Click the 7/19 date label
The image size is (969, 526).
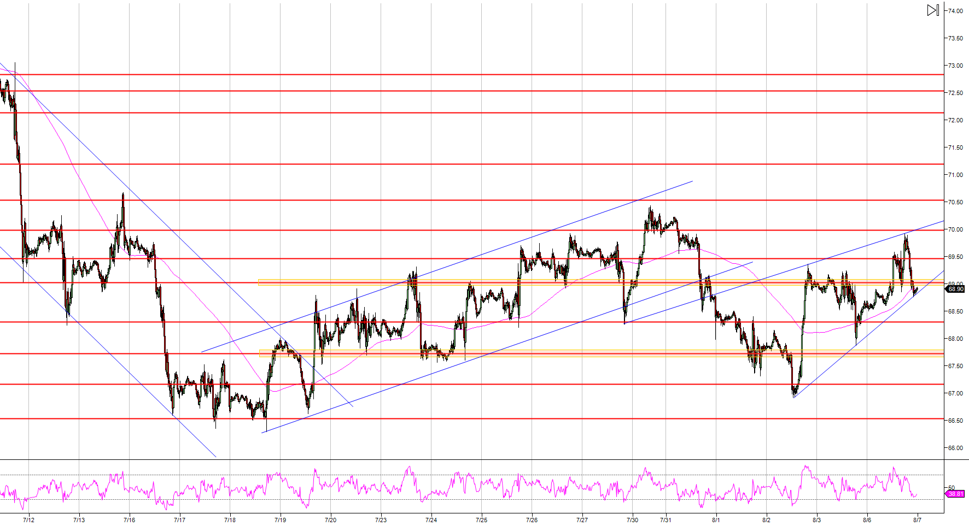pyautogui.click(x=280, y=520)
